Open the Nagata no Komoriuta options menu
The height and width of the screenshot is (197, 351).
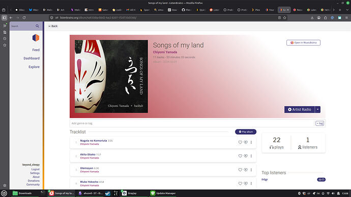tap(251, 142)
